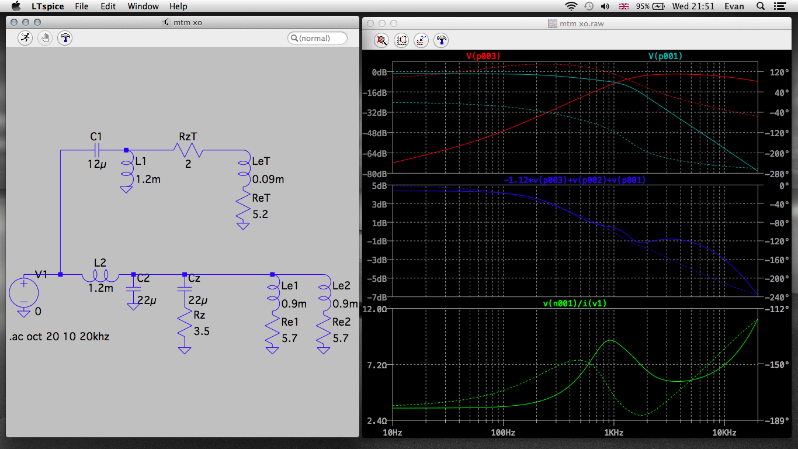Click the search magnifier in the schematic search field
The height and width of the screenshot is (449, 798).
click(x=294, y=38)
